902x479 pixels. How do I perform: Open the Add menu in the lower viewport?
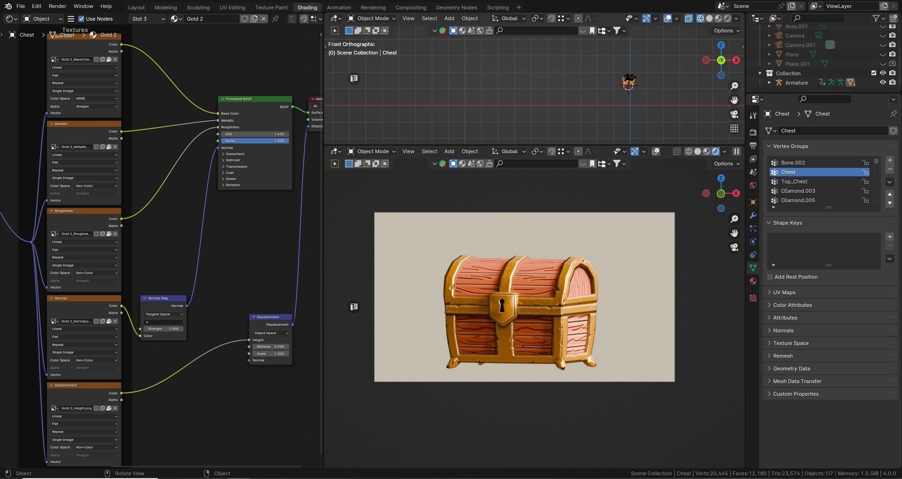coord(449,151)
